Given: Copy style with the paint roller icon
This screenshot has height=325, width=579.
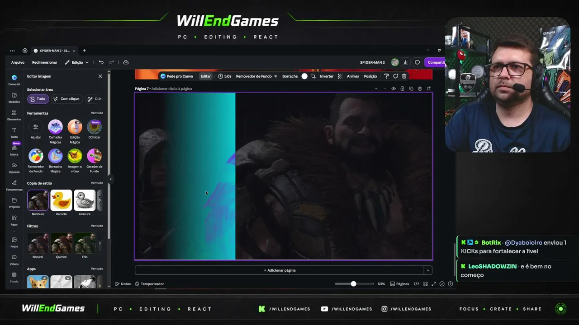Looking at the screenshot, I should pos(386,76).
